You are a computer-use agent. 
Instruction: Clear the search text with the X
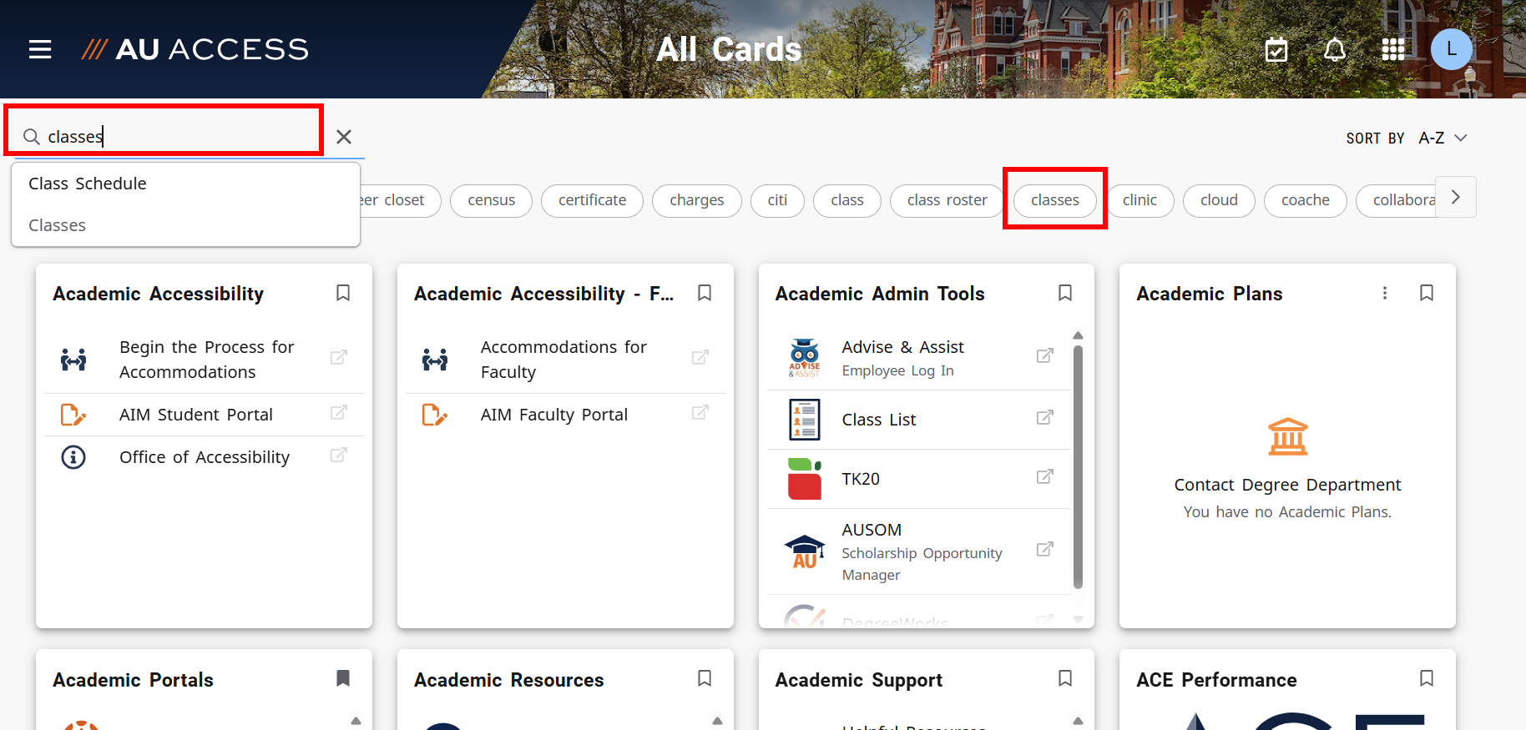(x=344, y=137)
